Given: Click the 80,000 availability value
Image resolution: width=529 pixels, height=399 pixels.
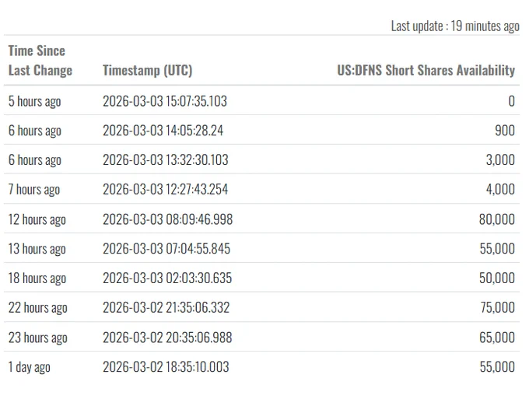Looking at the screenshot, I should (497, 219).
